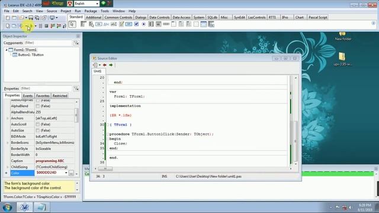Select the TLabel component icon
The width and height of the screenshot is (379, 213).
pyautogui.click(x=106, y=24)
